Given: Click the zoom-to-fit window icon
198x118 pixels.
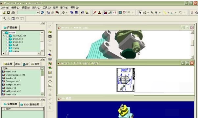Looking at the screenshot, I should 13,19.
